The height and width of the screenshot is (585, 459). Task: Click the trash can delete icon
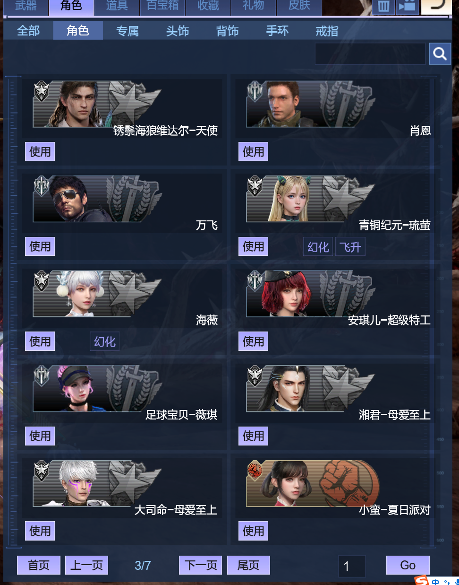point(383,6)
